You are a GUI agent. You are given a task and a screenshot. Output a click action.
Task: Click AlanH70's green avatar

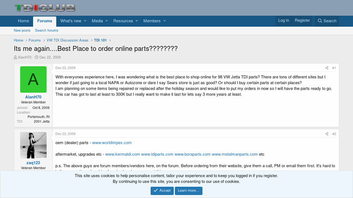[x=34, y=80]
